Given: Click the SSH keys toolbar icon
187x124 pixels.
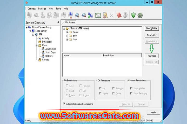Looking at the screenshot, I should (105, 15).
